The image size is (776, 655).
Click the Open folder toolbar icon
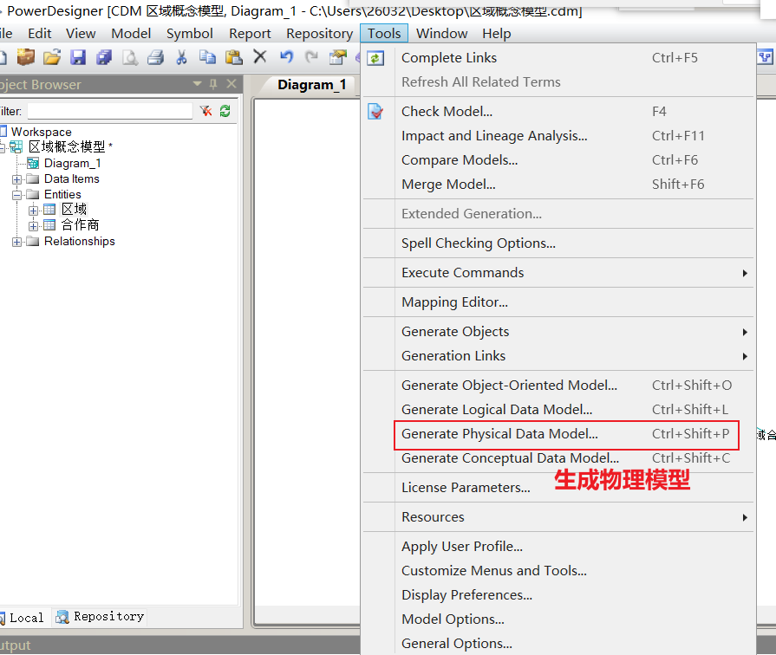tap(52, 57)
